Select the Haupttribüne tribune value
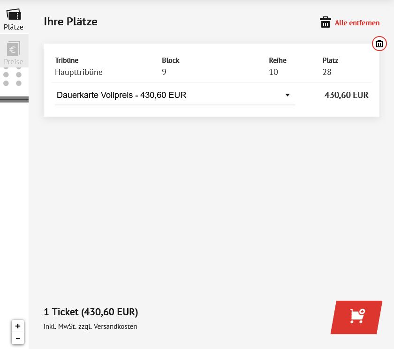The width and height of the screenshot is (394, 349). click(x=79, y=72)
